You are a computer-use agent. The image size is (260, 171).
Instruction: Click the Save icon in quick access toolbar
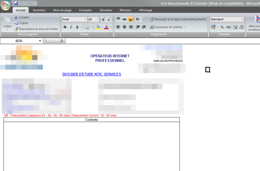(16, 3)
